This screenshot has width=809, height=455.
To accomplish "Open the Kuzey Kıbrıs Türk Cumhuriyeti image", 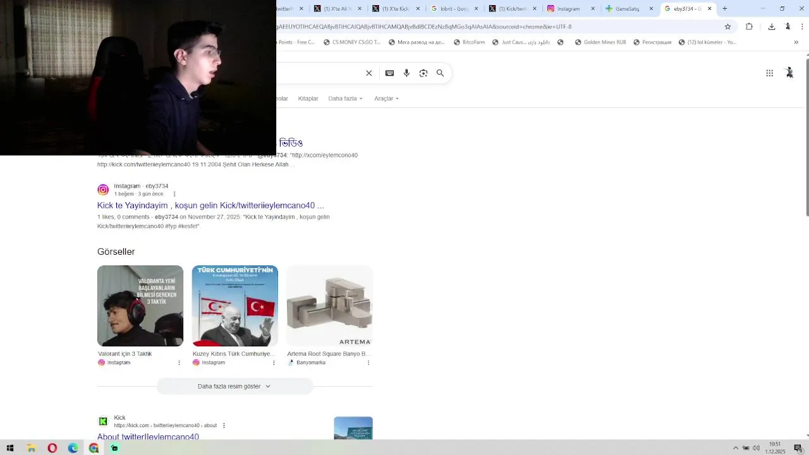I will click(235, 306).
